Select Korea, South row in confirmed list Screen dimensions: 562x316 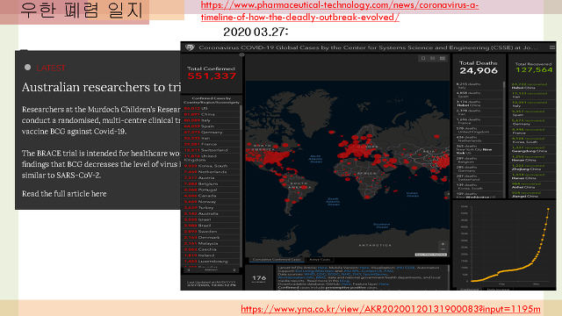211,166
